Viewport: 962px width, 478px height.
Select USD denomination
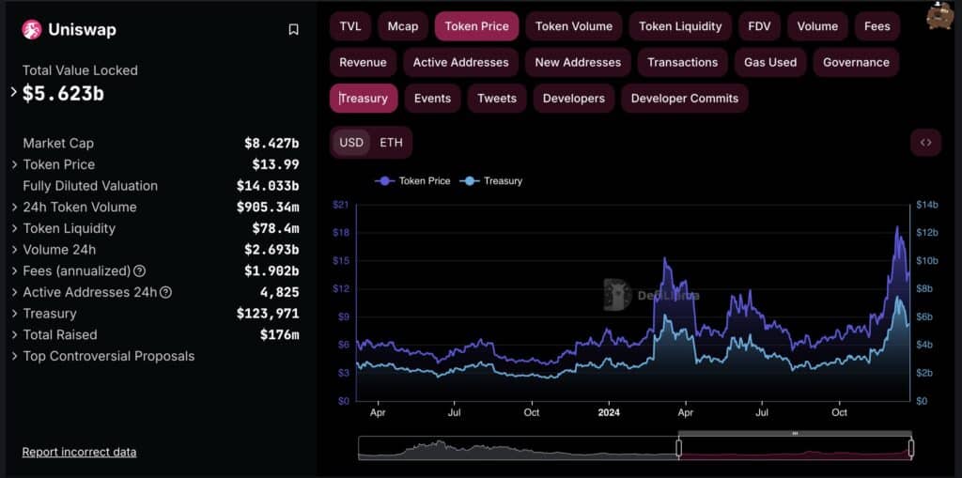[x=351, y=143]
